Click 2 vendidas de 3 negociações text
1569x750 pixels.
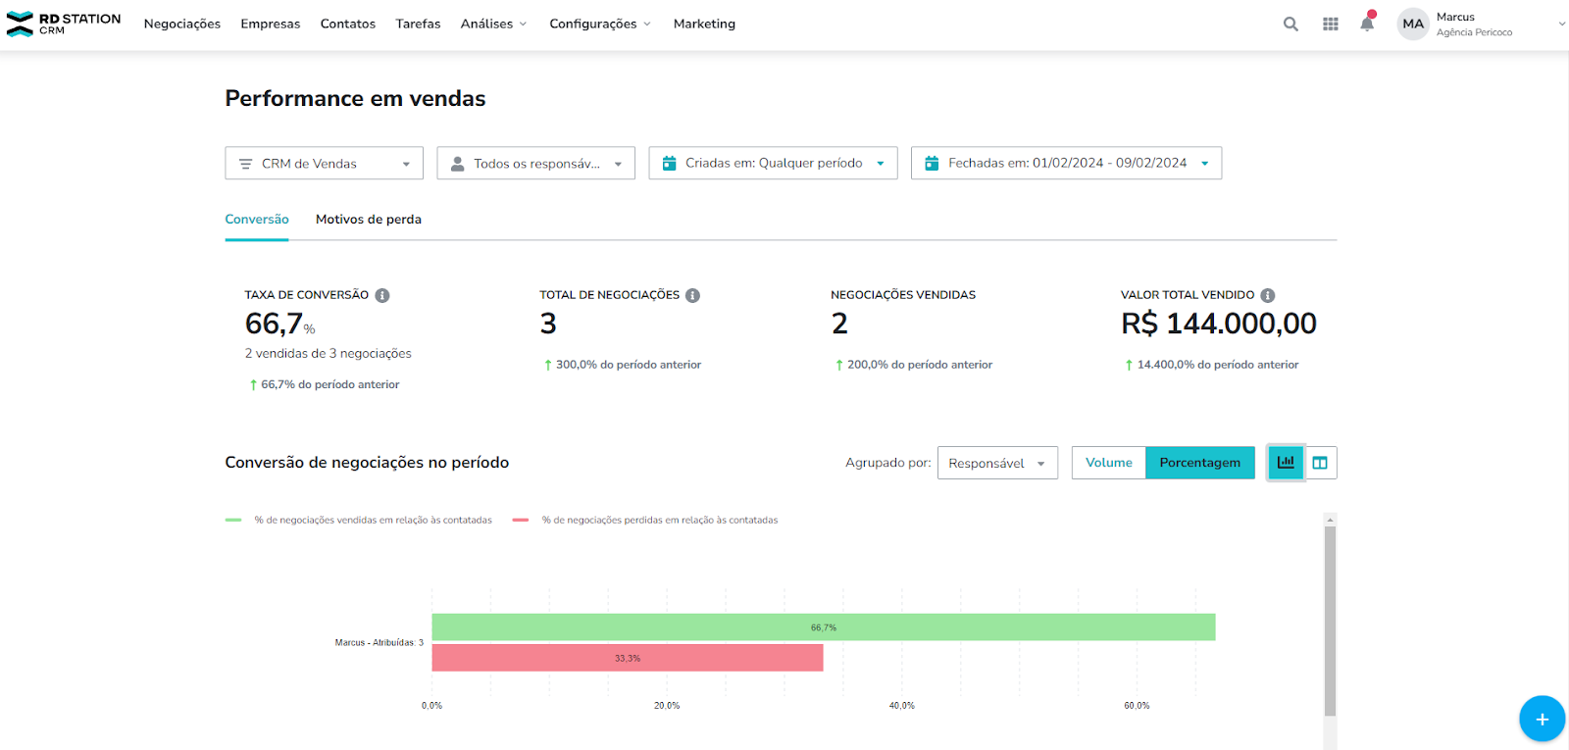coord(329,354)
